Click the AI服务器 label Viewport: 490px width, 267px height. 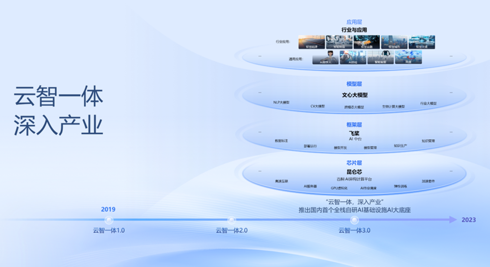coord(310,187)
